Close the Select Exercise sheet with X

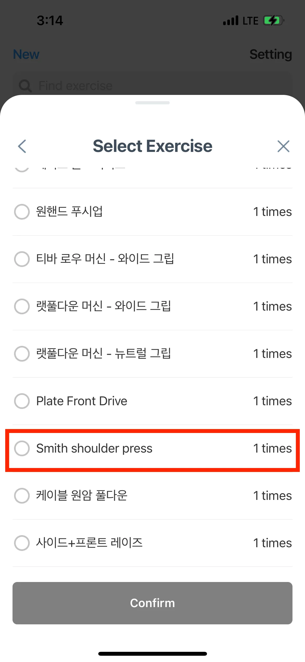(x=283, y=146)
